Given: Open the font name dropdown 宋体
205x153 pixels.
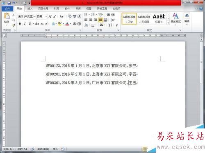Looking at the screenshot, I should [35, 16].
